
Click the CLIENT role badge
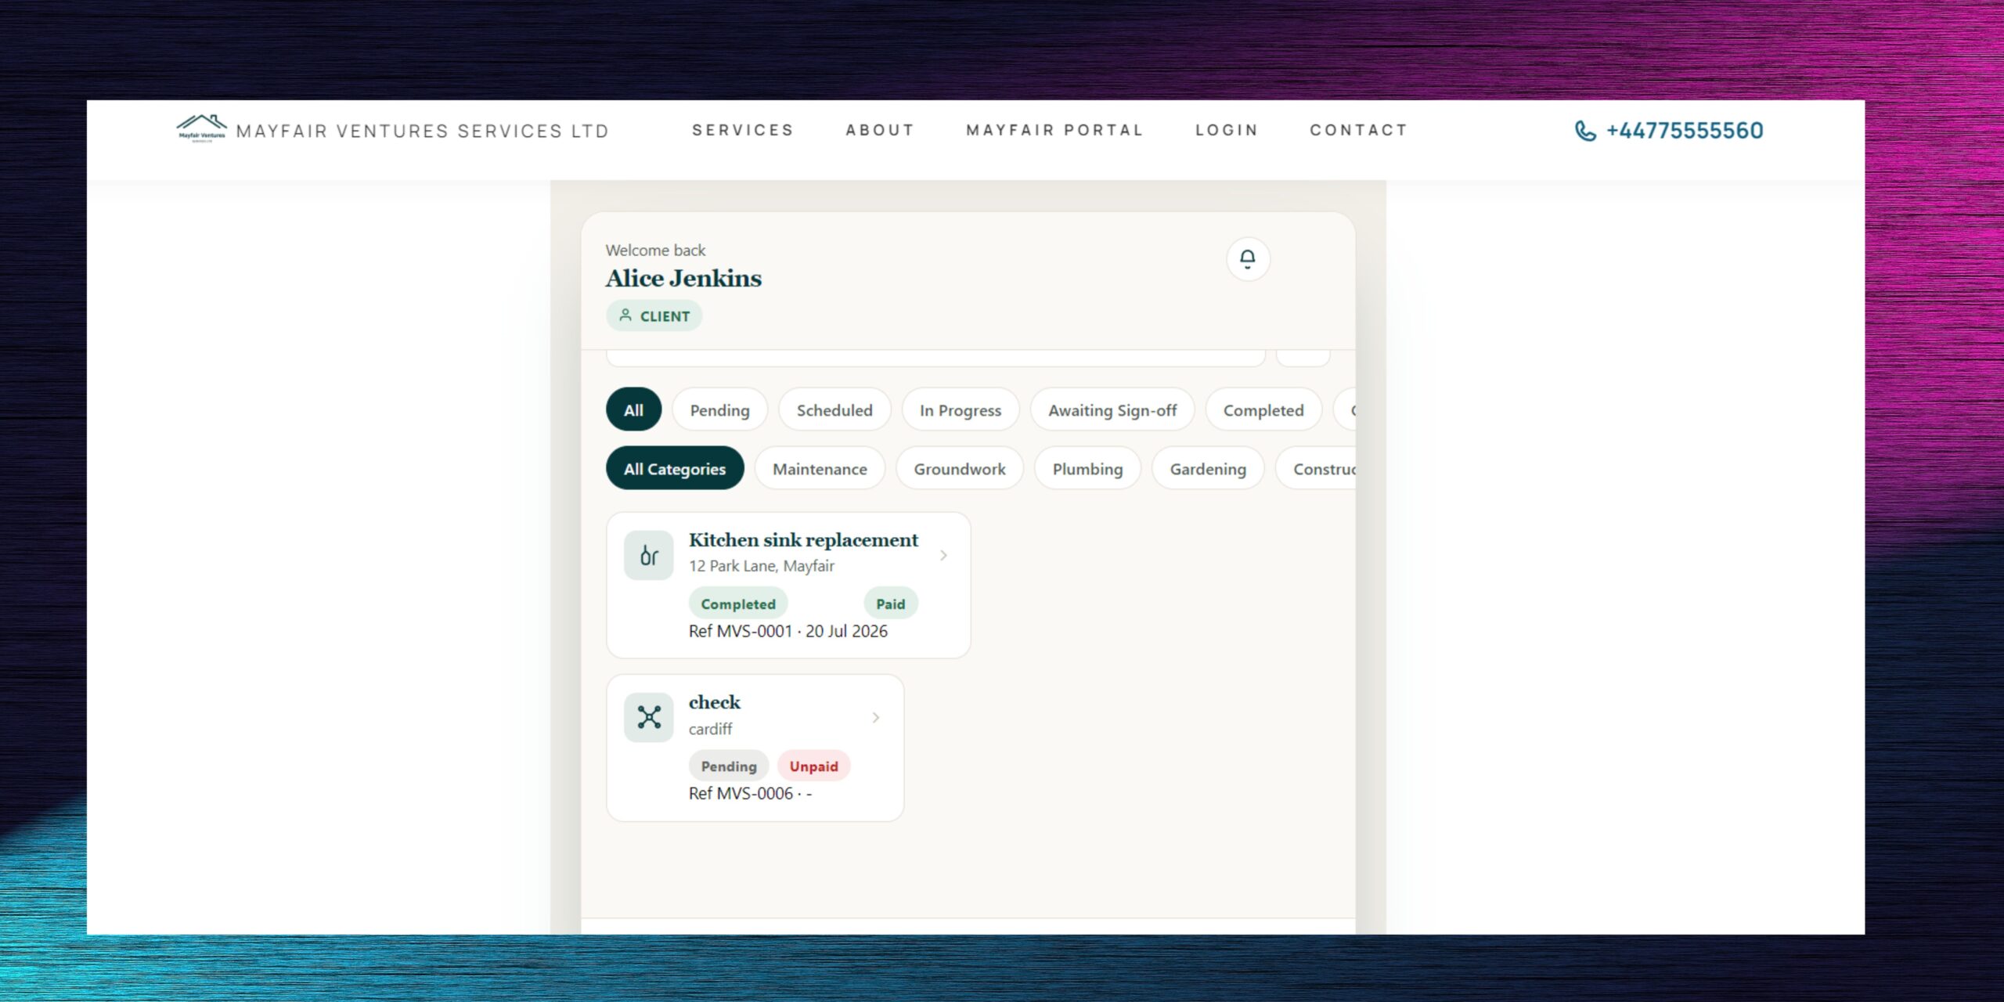[x=654, y=315]
